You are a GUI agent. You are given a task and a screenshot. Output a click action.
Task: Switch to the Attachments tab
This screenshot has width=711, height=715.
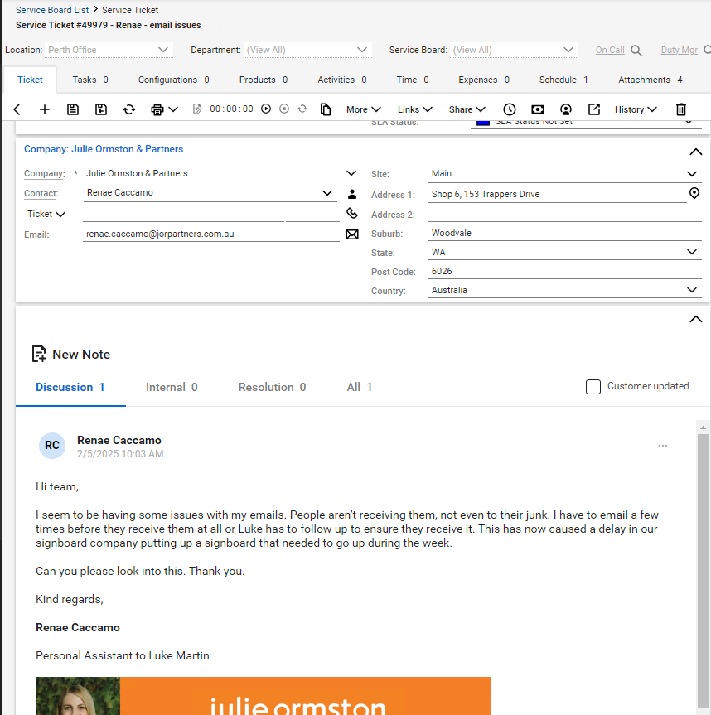(651, 80)
